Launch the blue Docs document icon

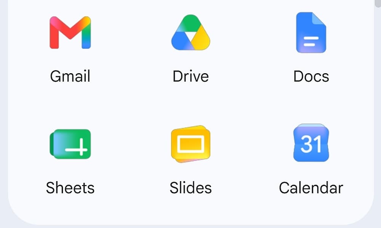pos(311,32)
